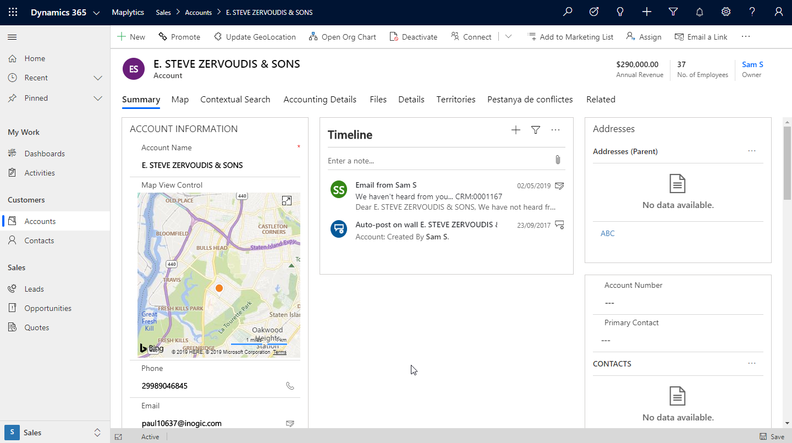Image resolution: width=792 pixels, height=443 pixels.
Task: Save the record with Save button
Action: point(772,436)
